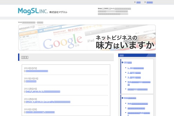Open the two-line sidebar link starting with 'Web' containing SEO
The image size is (174, 116).
tap(139, 83)
